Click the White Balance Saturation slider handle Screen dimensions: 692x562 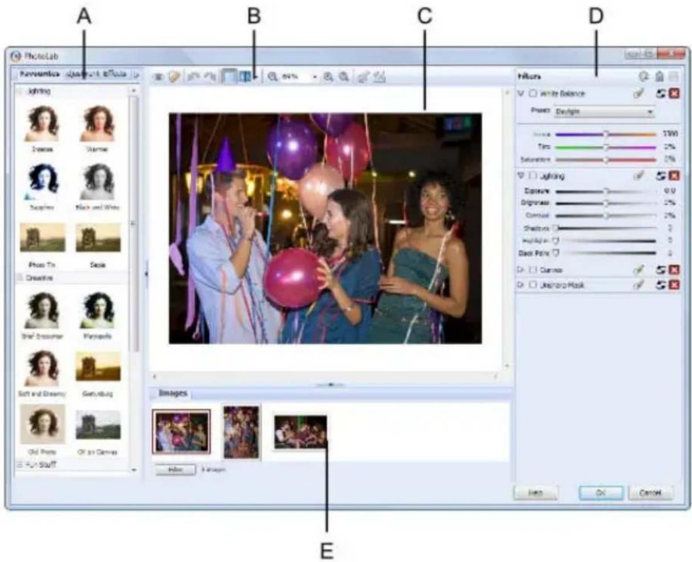(x=606, y=160)
